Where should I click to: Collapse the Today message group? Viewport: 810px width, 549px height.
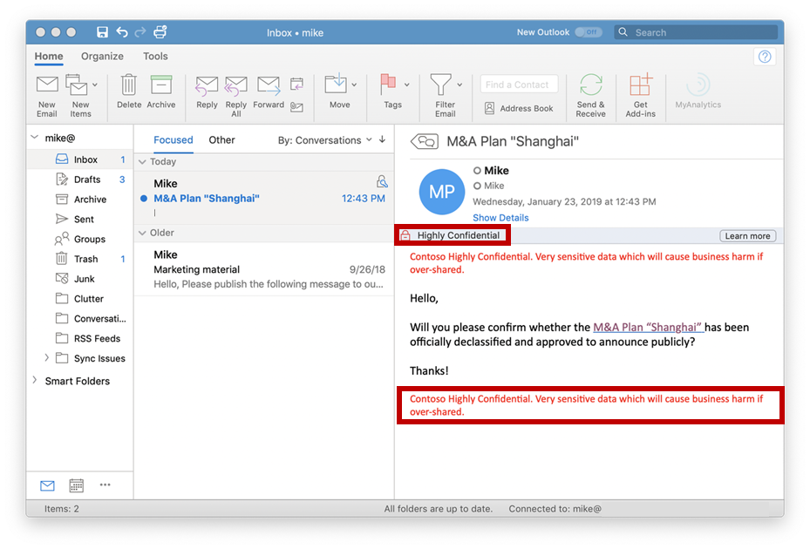[x=142, y=162]
